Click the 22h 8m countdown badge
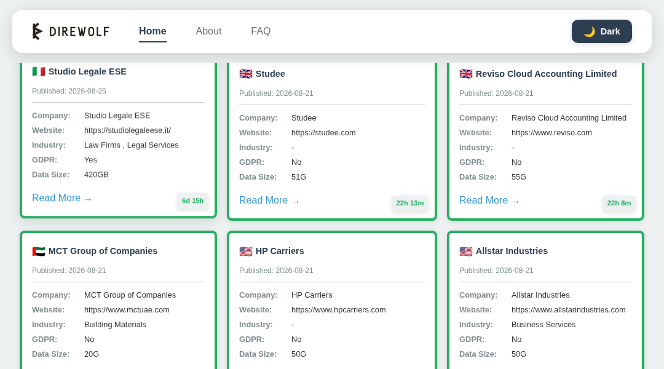 pyautogui.click(x=619, y=203)
